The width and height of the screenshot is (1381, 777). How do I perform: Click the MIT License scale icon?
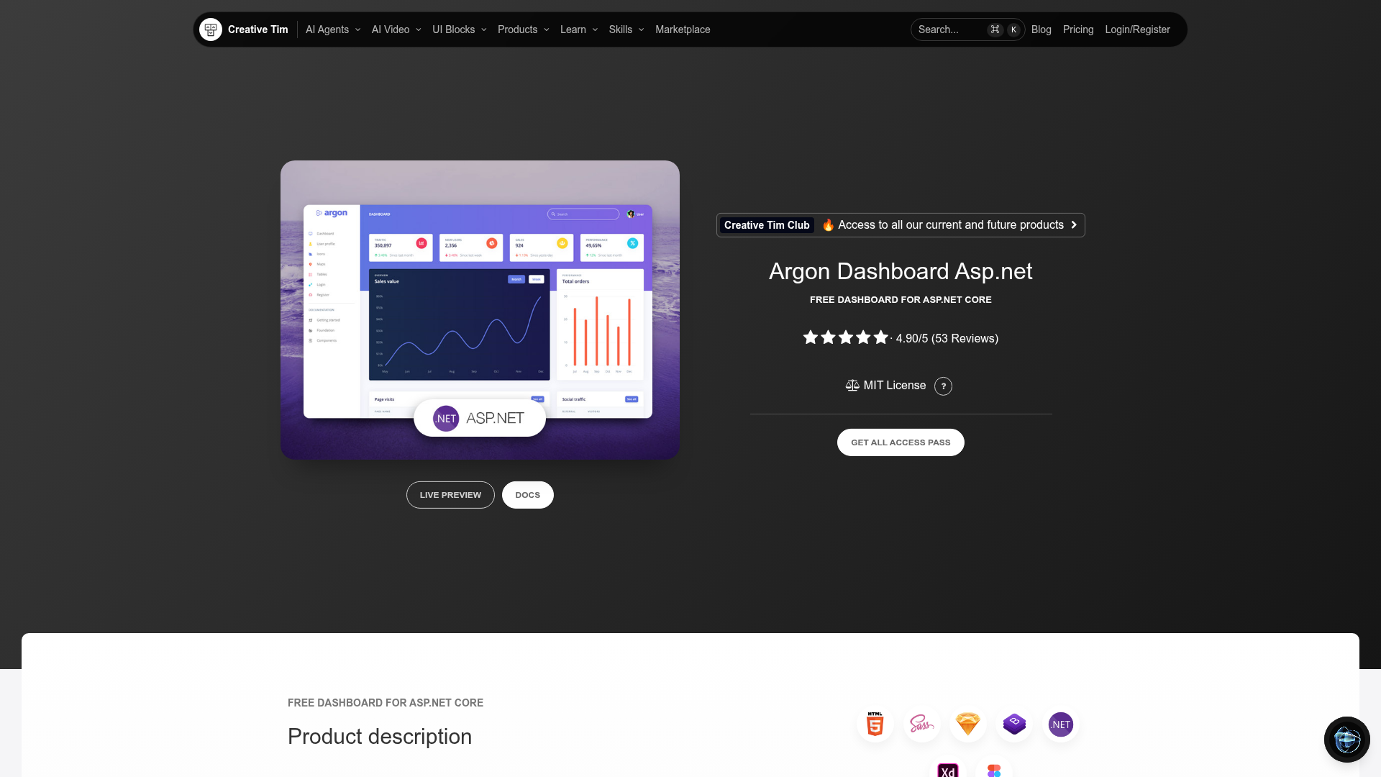pos(852,386)
